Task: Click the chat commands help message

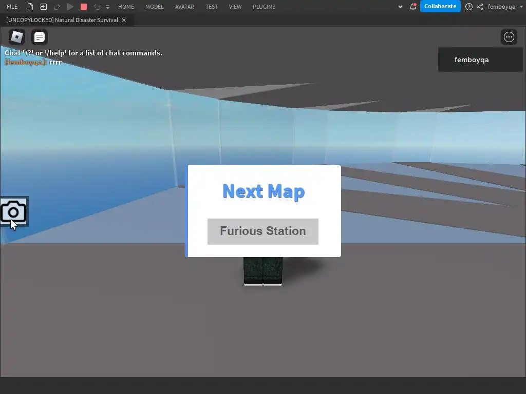Action: coord(83,53)
